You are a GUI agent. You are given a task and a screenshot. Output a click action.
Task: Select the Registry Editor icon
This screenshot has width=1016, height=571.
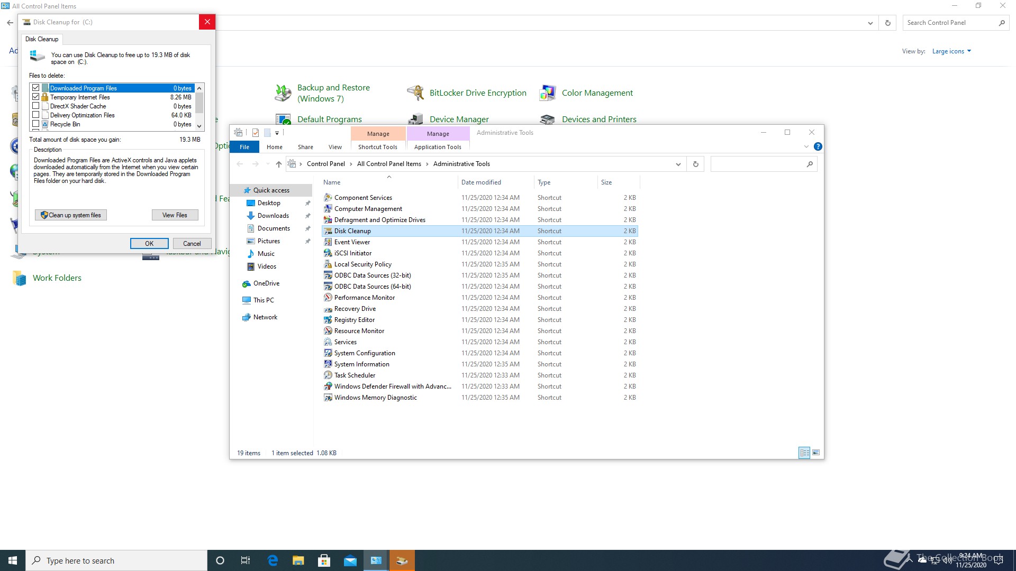328,319
